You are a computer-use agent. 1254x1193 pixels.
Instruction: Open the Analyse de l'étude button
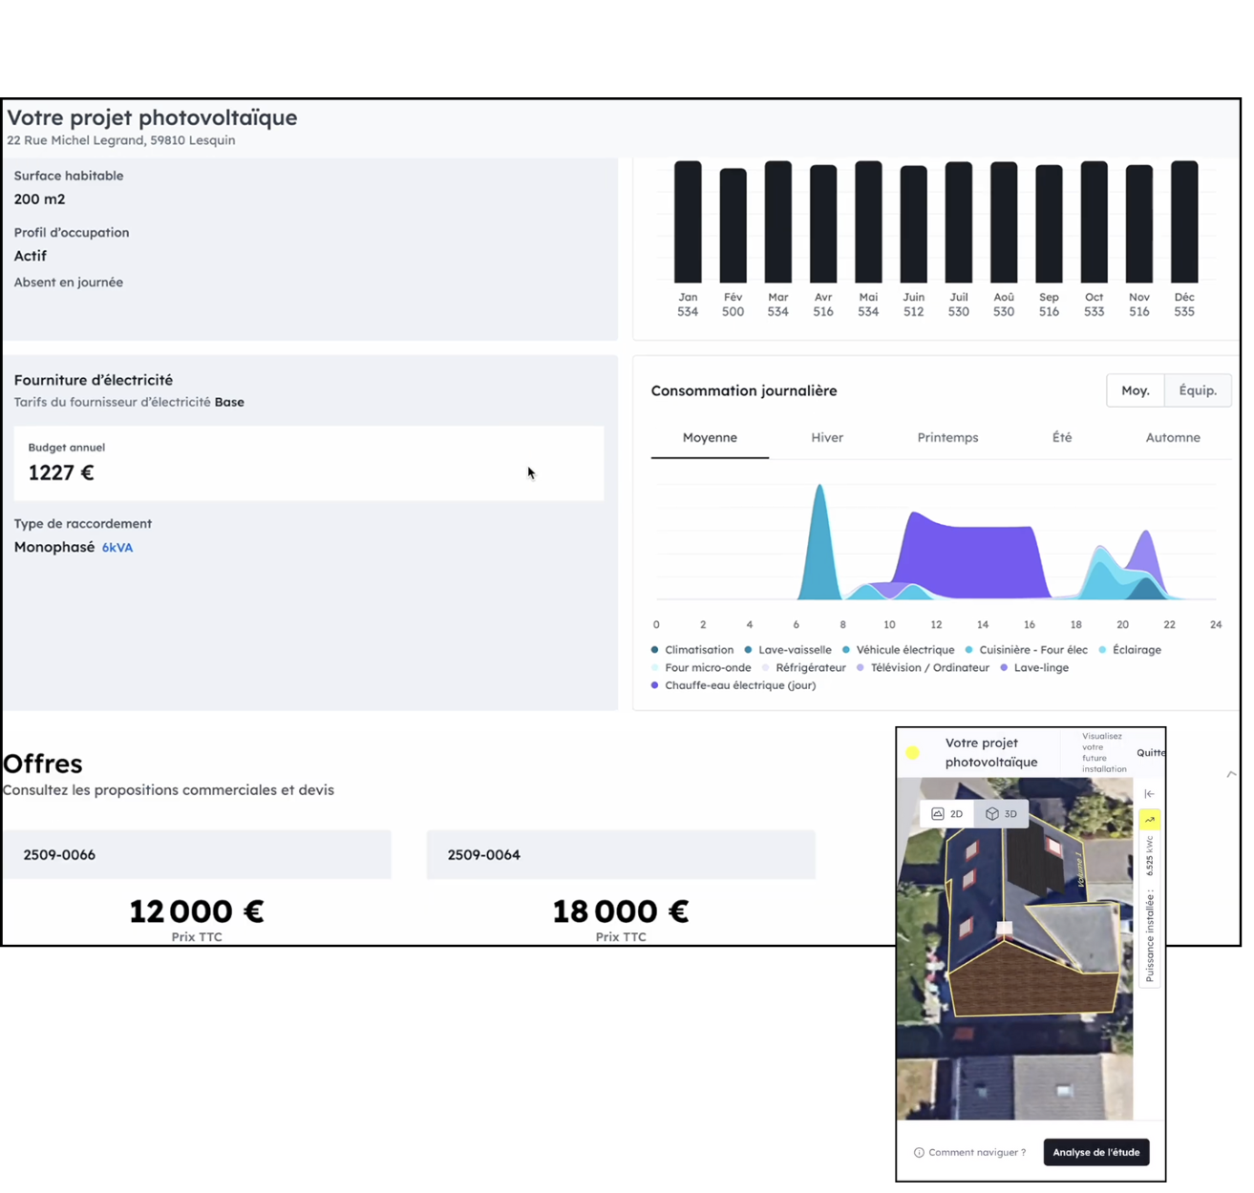point(1095,1153)
